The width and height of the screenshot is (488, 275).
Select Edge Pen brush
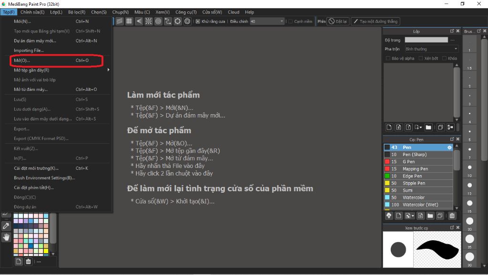tap(418, 176)
